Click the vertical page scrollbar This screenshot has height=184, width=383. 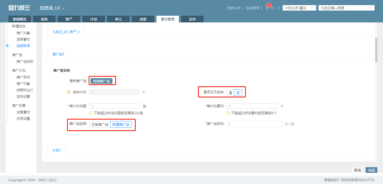376,50
